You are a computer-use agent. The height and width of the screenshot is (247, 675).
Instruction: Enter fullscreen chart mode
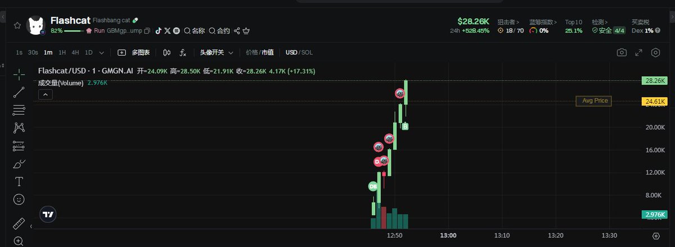[x=638, y=52]
